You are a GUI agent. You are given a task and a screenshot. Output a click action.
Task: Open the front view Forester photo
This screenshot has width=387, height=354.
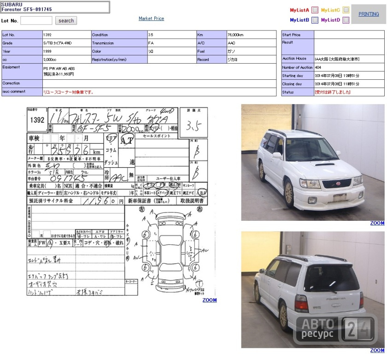pos(313,162)
